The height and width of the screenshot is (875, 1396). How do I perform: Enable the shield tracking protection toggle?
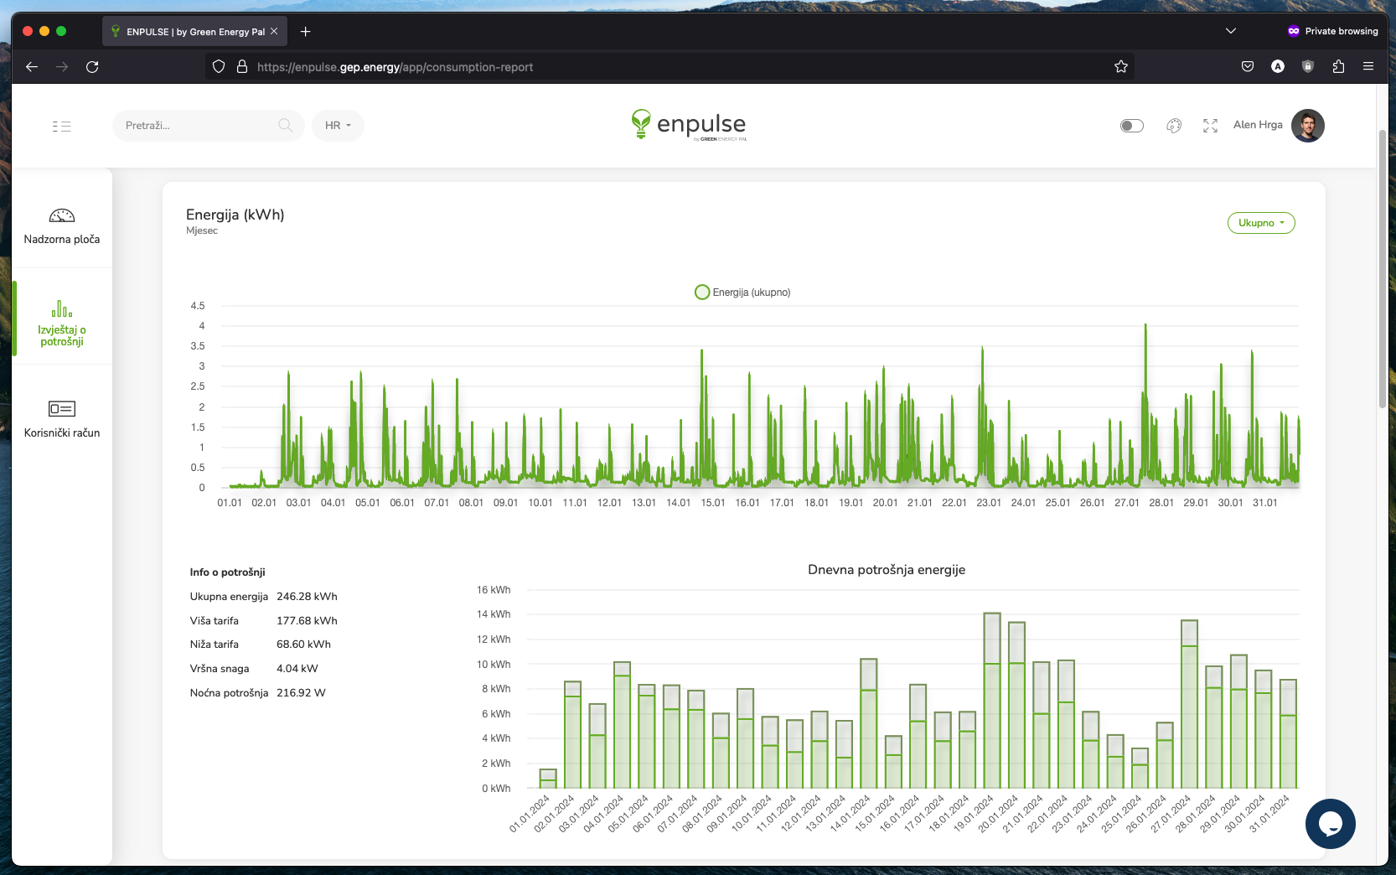[x=218, y=66]
